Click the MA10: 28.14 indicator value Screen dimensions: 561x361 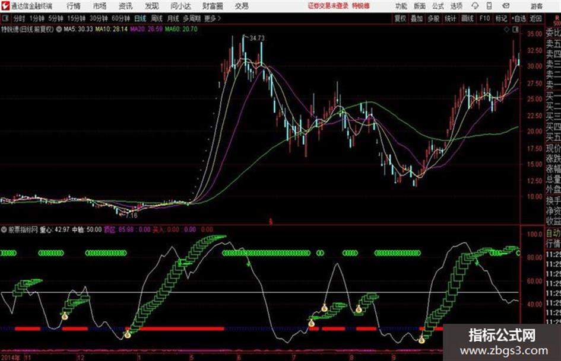click(111, 29)
